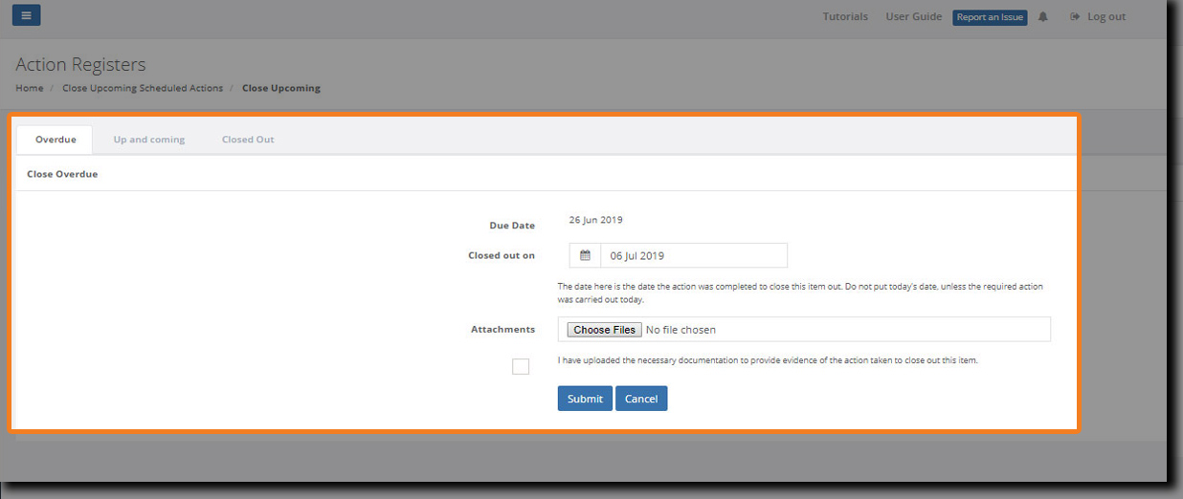This screenshot has height=499, width=1183.
Task: Switch to the Up and coming tab
Action: point(149,140)
